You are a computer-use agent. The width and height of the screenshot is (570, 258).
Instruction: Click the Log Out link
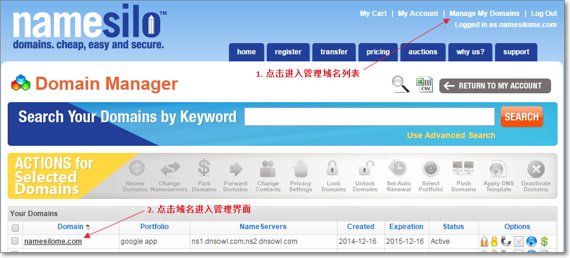click(544, 14)
